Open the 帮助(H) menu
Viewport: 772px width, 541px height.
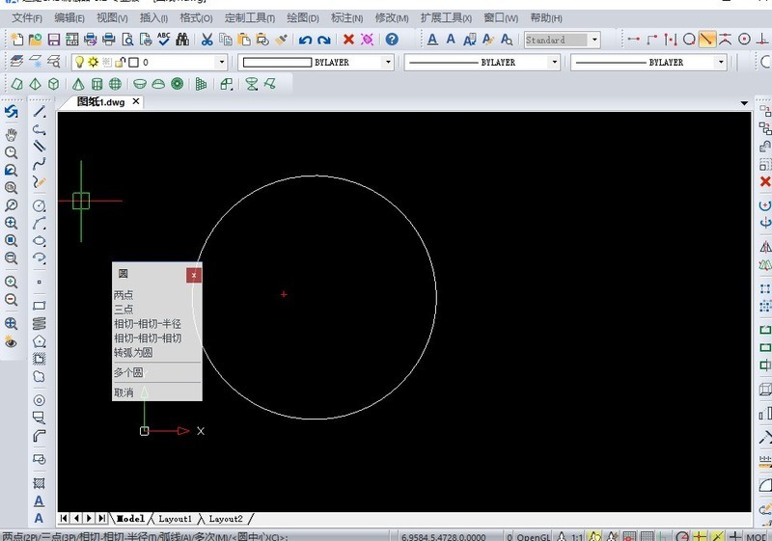546,18
